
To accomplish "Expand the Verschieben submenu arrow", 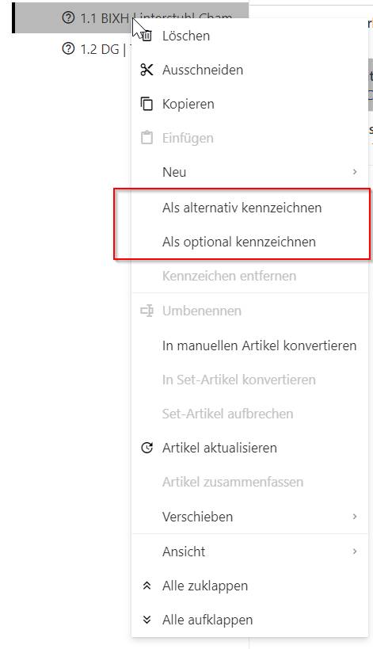I will [x=355, y=517].
